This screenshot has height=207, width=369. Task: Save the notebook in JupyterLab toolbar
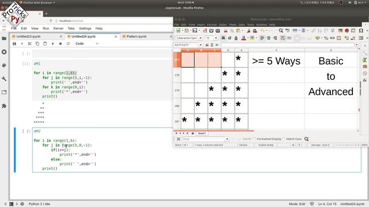click(x=14, y=44)
